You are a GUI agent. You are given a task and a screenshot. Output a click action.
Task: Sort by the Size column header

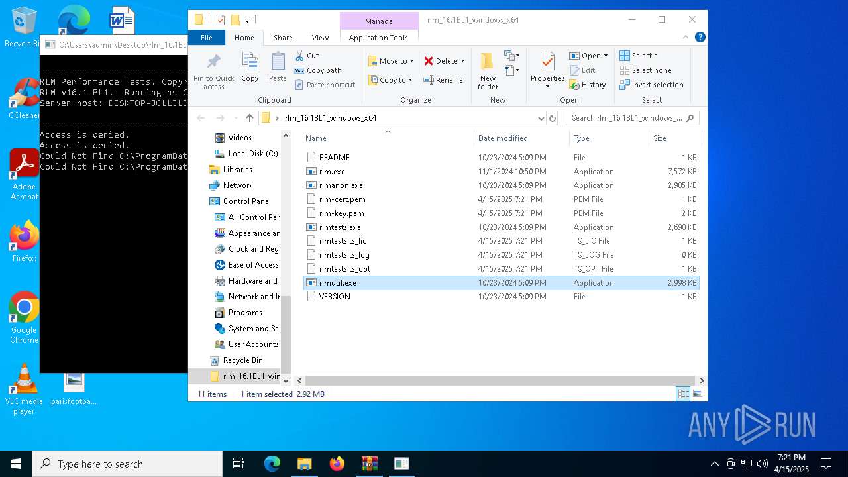pos(674,138)
